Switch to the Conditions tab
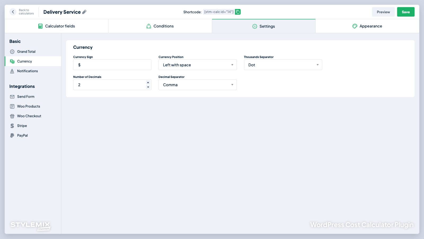Screen dimensions: 424x239 [x=160, y=26]
